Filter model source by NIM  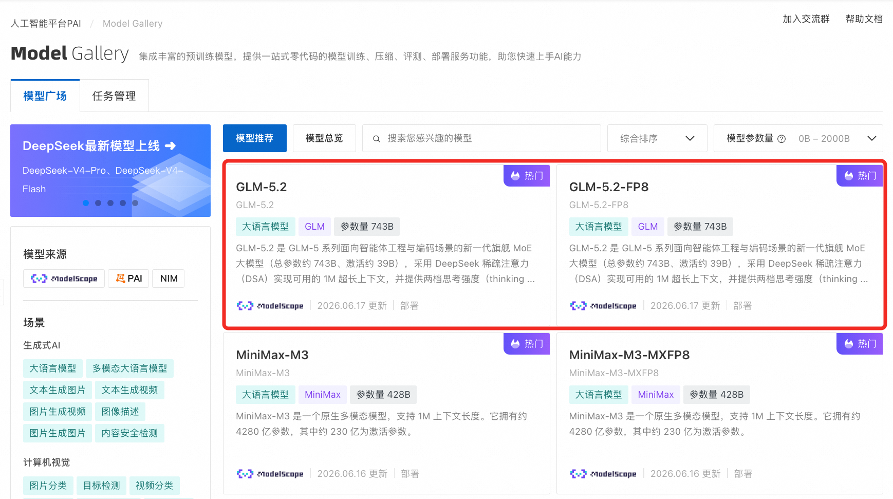click(x=169, y=279)
